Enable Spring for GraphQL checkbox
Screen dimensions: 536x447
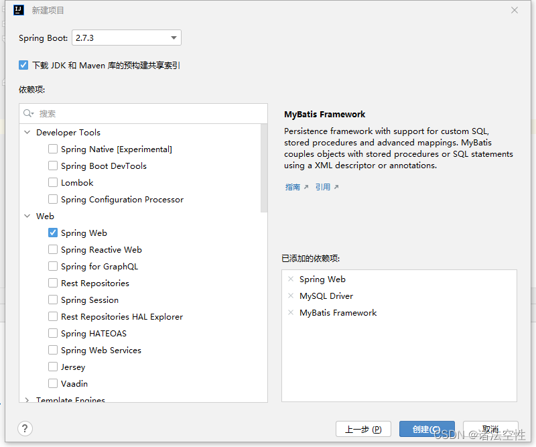point(53,267)
